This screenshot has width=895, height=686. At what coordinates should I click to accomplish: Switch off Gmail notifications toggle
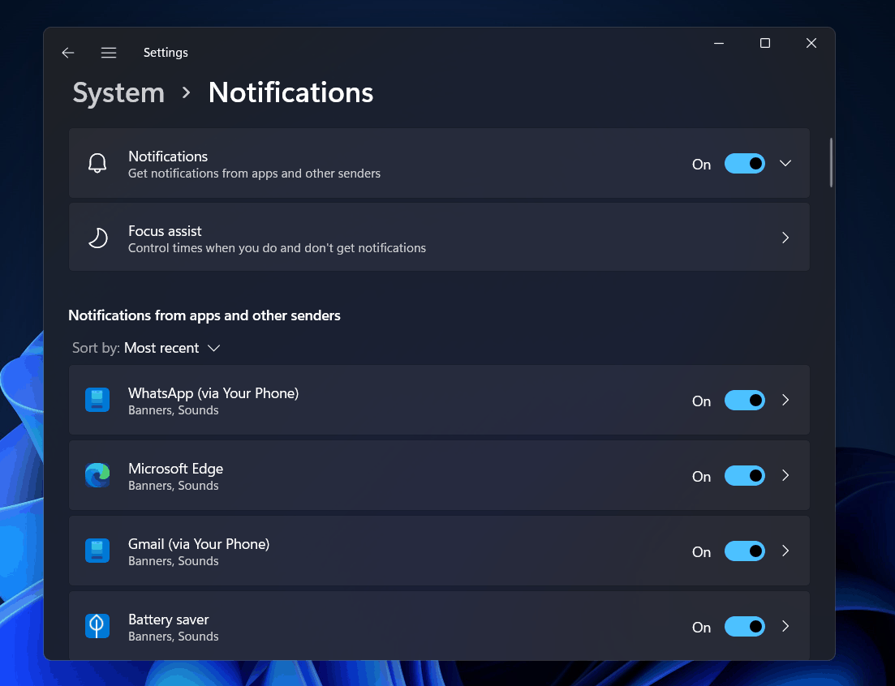click(744, 551)
